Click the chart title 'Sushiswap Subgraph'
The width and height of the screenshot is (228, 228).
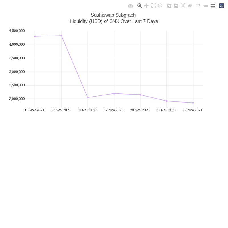[113, 15]
